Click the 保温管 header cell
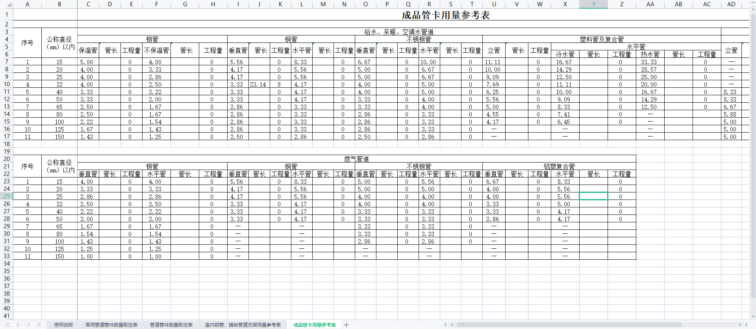This screenshot has width=756, height=329. [88, 50]
